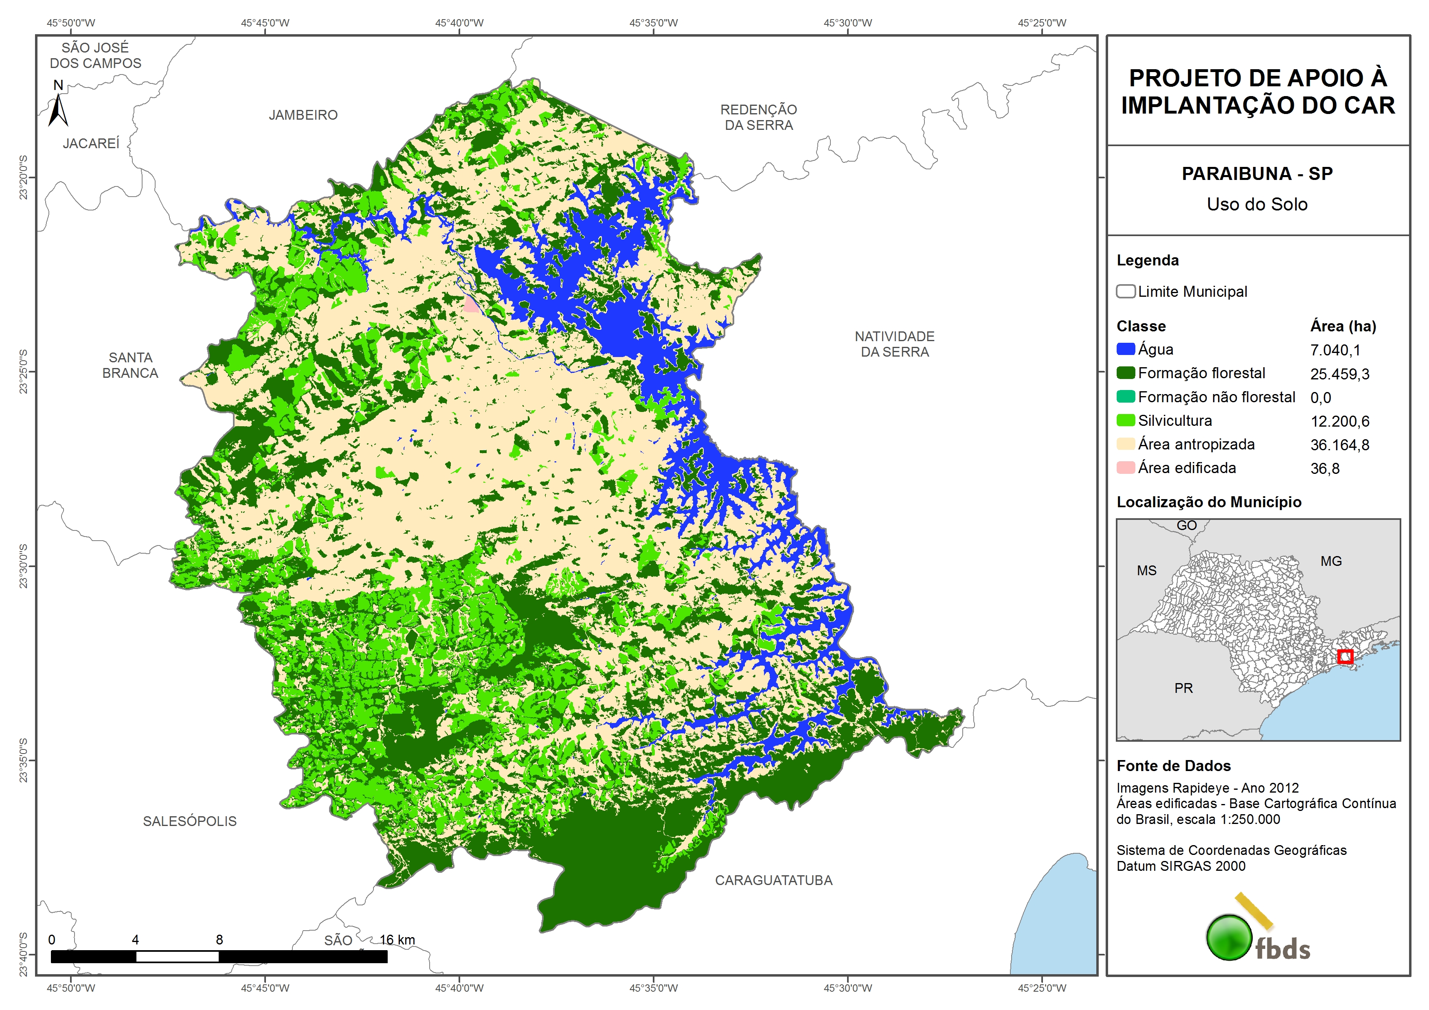Image resolution: width=1429 pixels, height=1010 pixels.
Task: Click the SANTA BRANCA municipality label
Action: point(130,365)
